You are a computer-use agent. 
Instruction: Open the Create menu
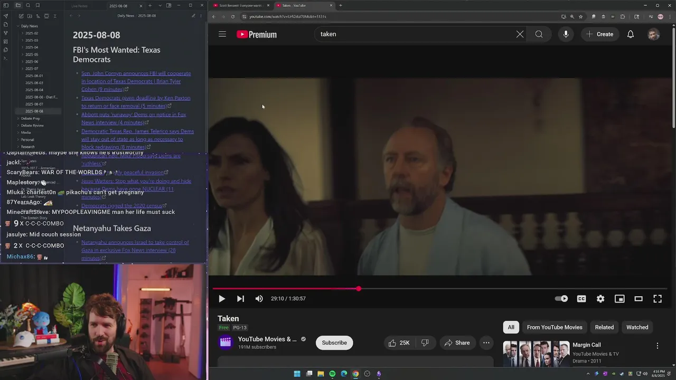(x=600, y=34)
